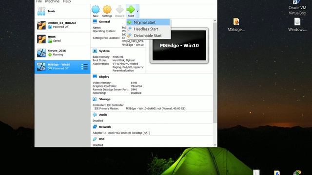This screenshot has height=175, width=312.
Task: Click the green Start arrow icon
Action: tap(131, 10)
